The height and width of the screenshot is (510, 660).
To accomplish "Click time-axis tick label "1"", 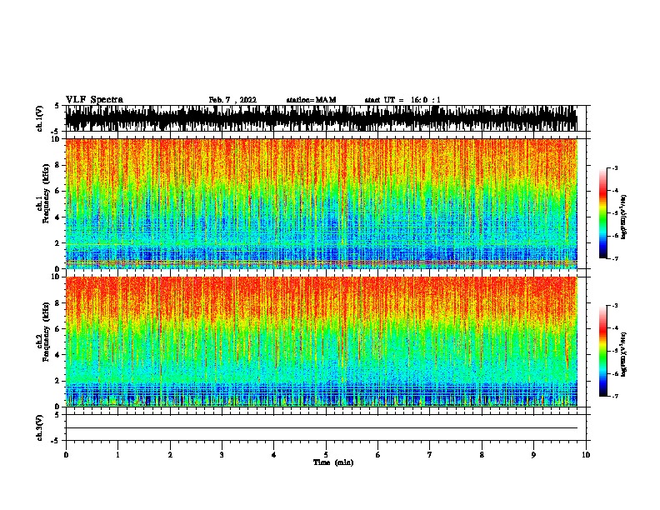I will tap(117, 454).
